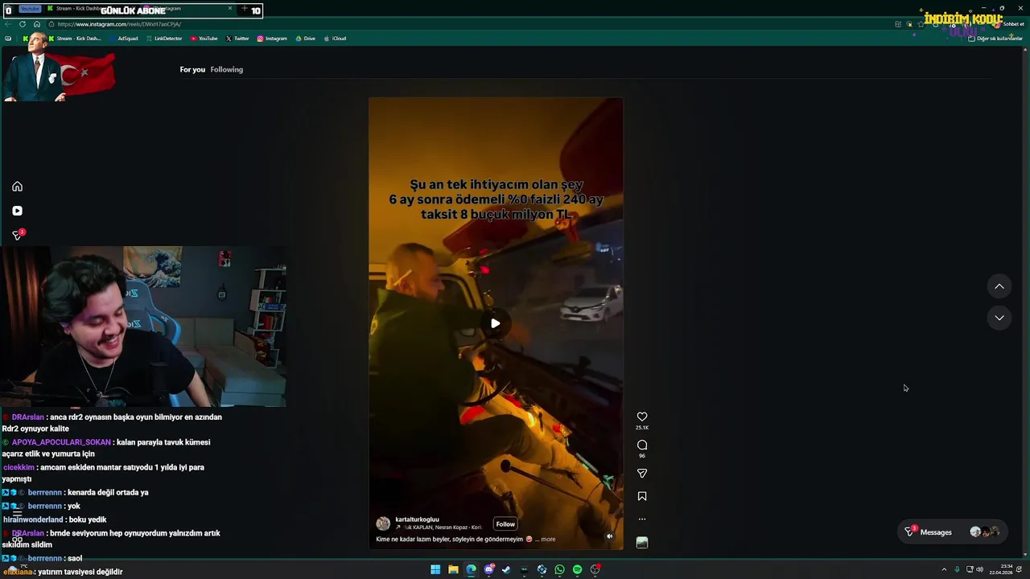
Task: Open the Stream - Kick Dashboard bookmark
Action: tap(75, 39)
